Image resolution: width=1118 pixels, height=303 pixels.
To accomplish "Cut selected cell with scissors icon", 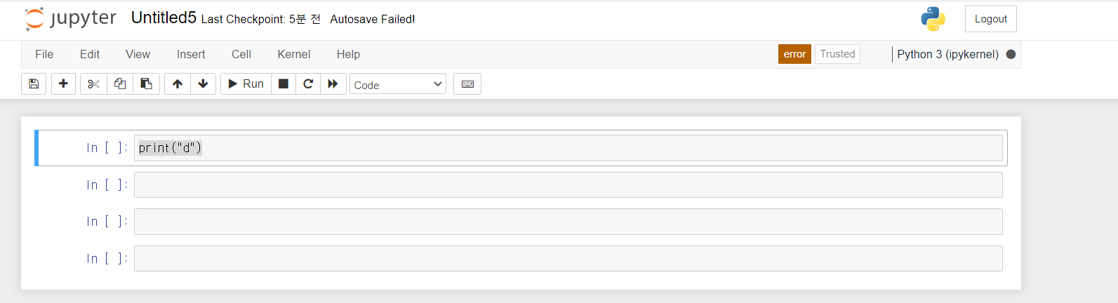I will 93,84.
